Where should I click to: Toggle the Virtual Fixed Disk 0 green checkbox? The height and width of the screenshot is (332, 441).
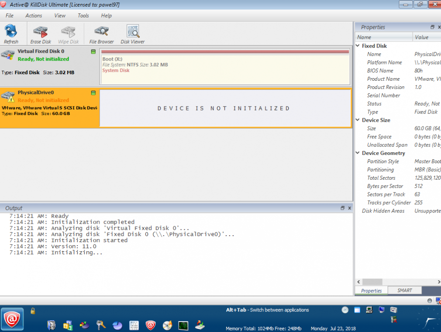[x=93, y=51]
